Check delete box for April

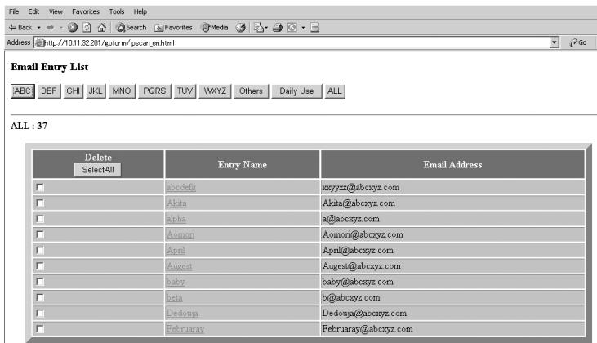click(x=40, y=250)
